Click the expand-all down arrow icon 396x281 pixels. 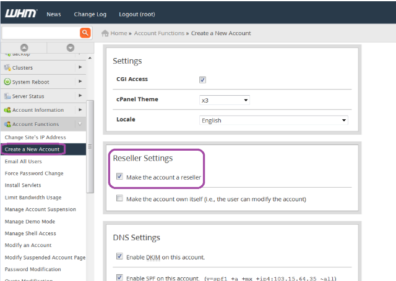click(x=71, y=48)
